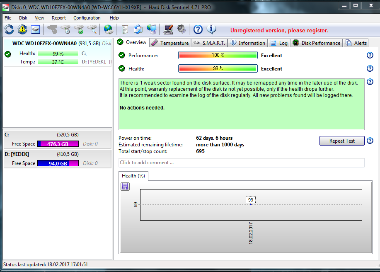Click the Status last updated text in status bar
Image resolution: width=380 pixels, height=272 pixels.
pos(46,265)
